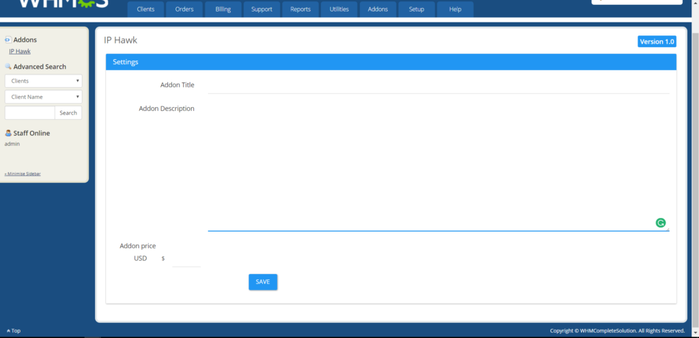Open the Addons menu
The height and width of the screenshot is (338, 699).
[x=378, y=10]
